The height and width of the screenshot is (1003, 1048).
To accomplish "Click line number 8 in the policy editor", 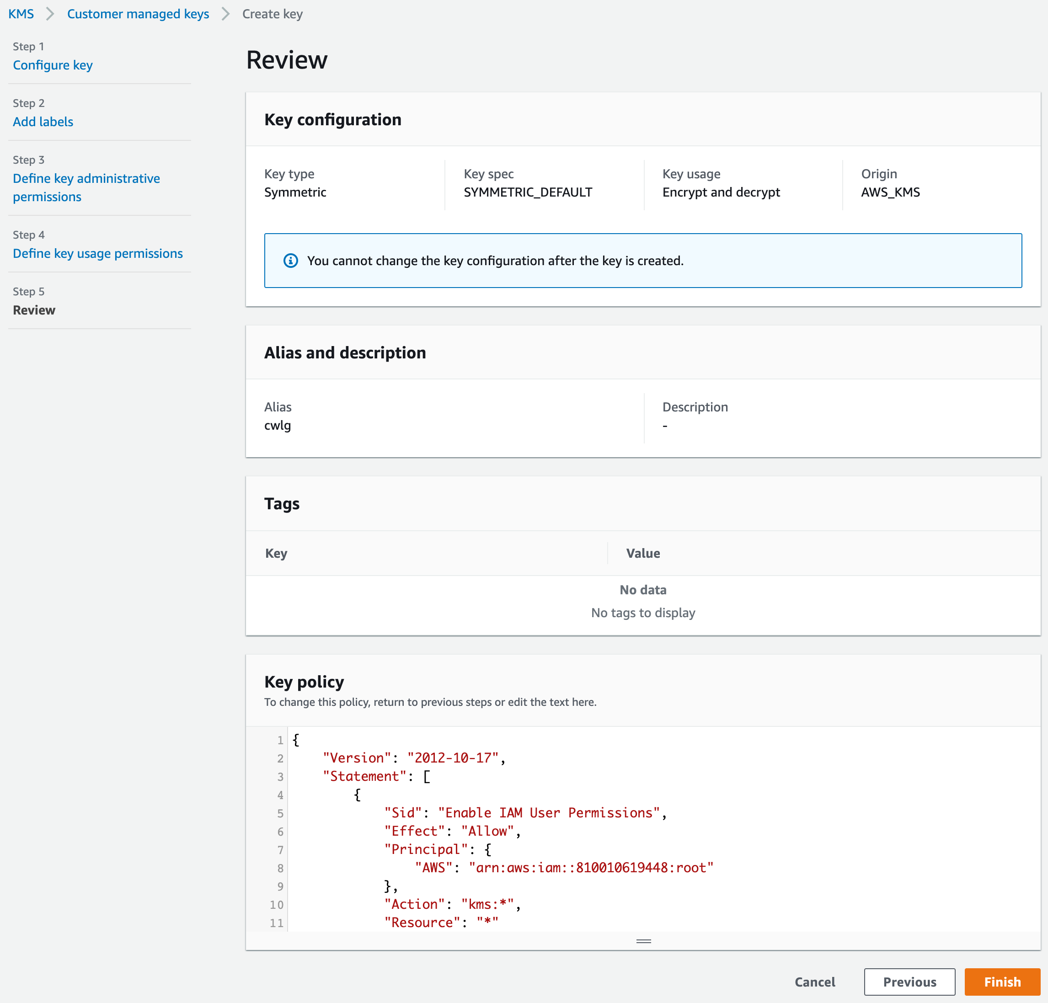I will (x=280, y=868).
